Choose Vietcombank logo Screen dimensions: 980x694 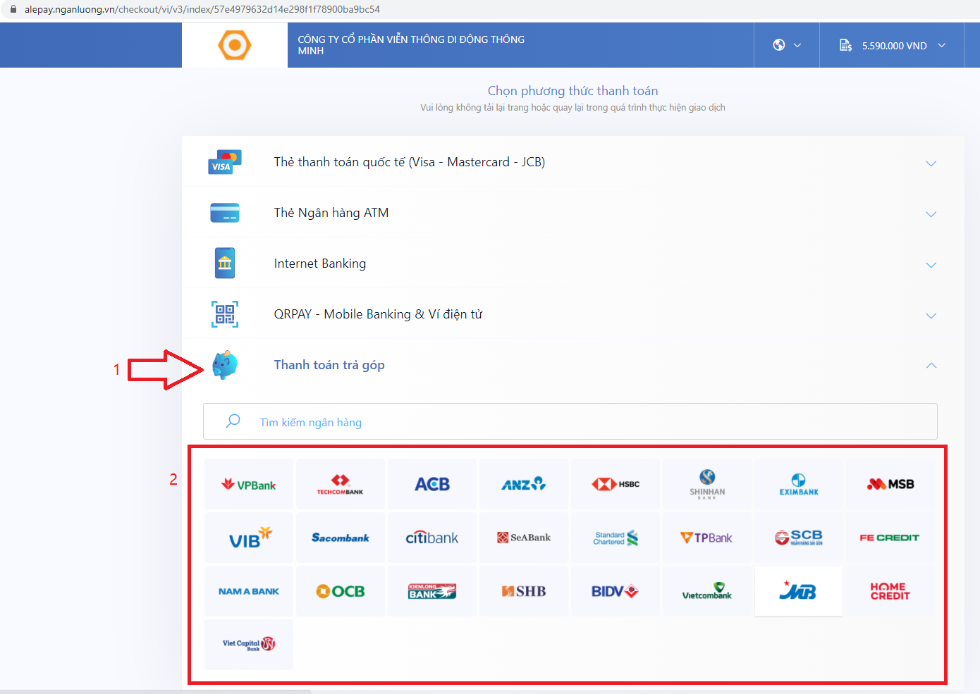707,591
